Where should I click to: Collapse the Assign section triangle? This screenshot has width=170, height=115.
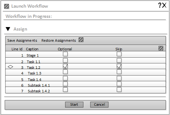point(8,29)
